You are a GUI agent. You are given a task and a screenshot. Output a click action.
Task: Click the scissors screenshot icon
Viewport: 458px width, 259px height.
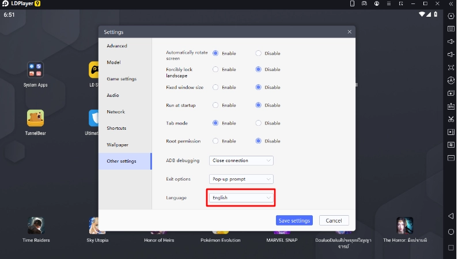pyautogui.click(x=451, y=119)
